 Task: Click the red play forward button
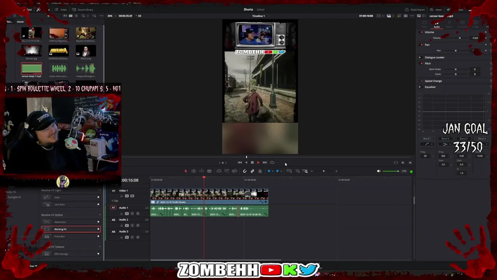tap(258, 163)
